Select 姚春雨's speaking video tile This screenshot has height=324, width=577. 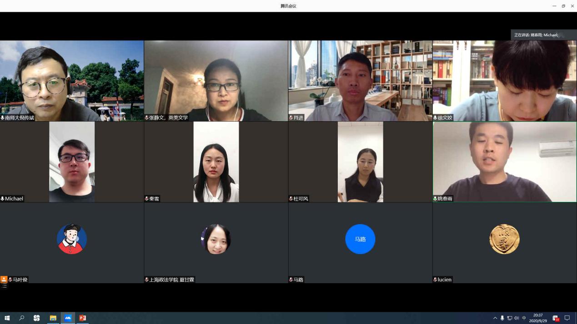click(504, 162)
